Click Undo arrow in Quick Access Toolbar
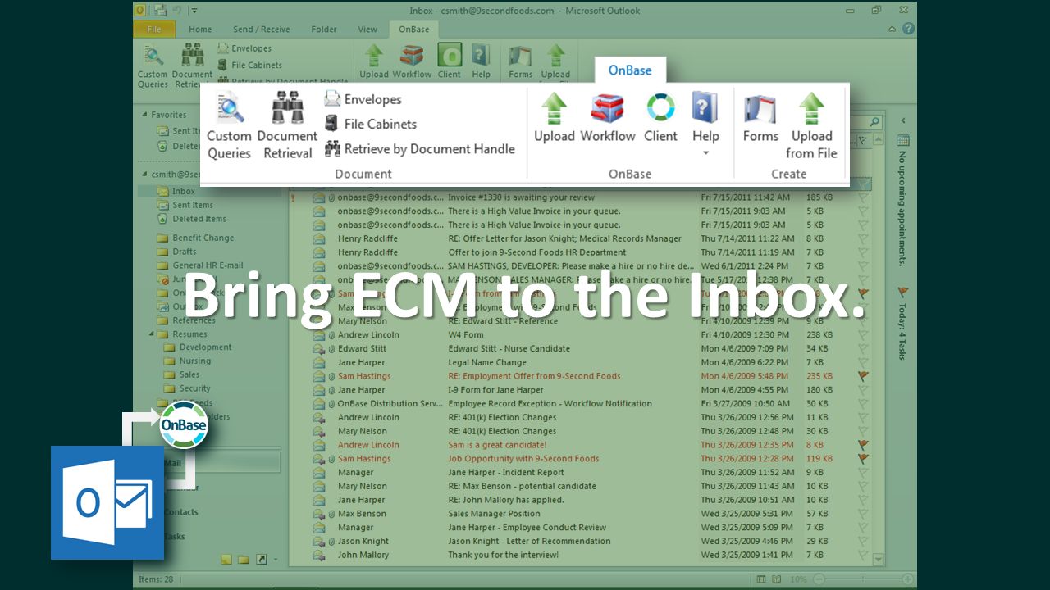 pyautogui.click(x=176, y=10)
